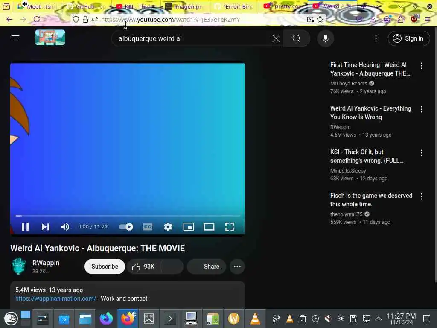The width and height of the screenshot is (437, 328).
Task: Switch to the 'pretty co' browser tab
Action: [x=283, y=6]
